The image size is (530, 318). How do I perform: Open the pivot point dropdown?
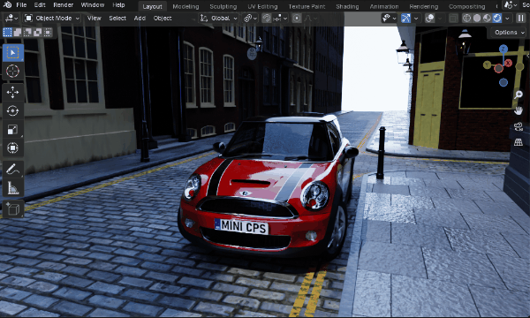[250, 19]
